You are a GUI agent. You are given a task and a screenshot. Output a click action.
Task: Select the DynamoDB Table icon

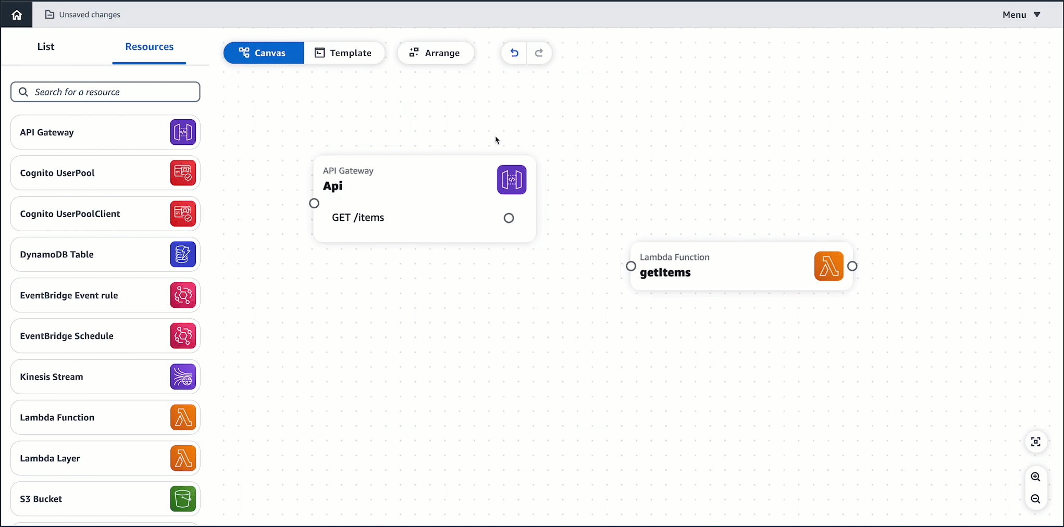pos(183,254)
